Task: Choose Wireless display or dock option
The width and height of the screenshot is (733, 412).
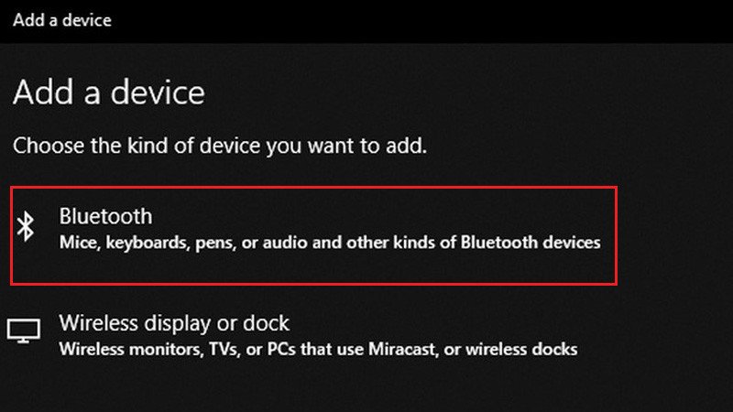Action: (x=174, y=323)
